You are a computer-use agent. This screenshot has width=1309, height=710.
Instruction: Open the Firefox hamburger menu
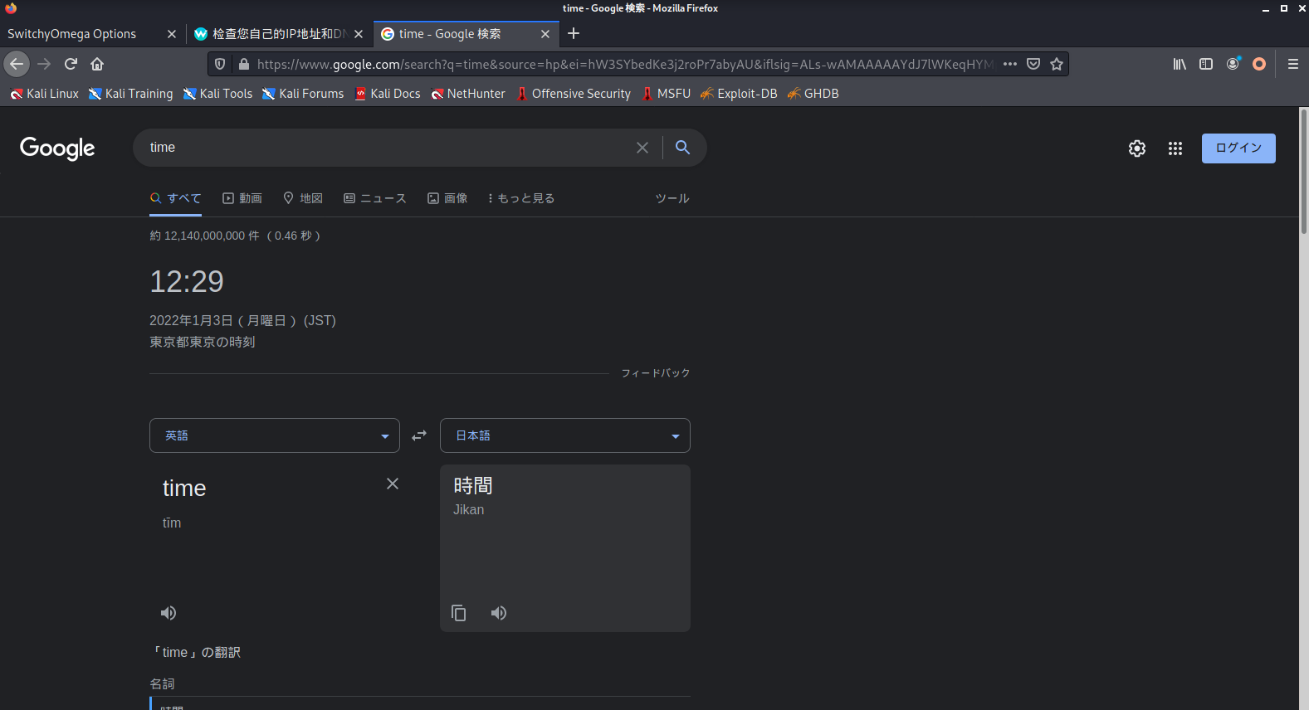(1293, 64)
